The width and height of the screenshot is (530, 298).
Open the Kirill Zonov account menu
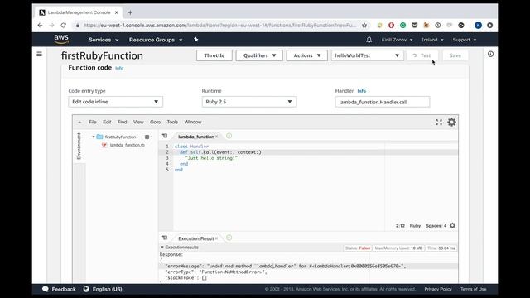coord(397,40)
